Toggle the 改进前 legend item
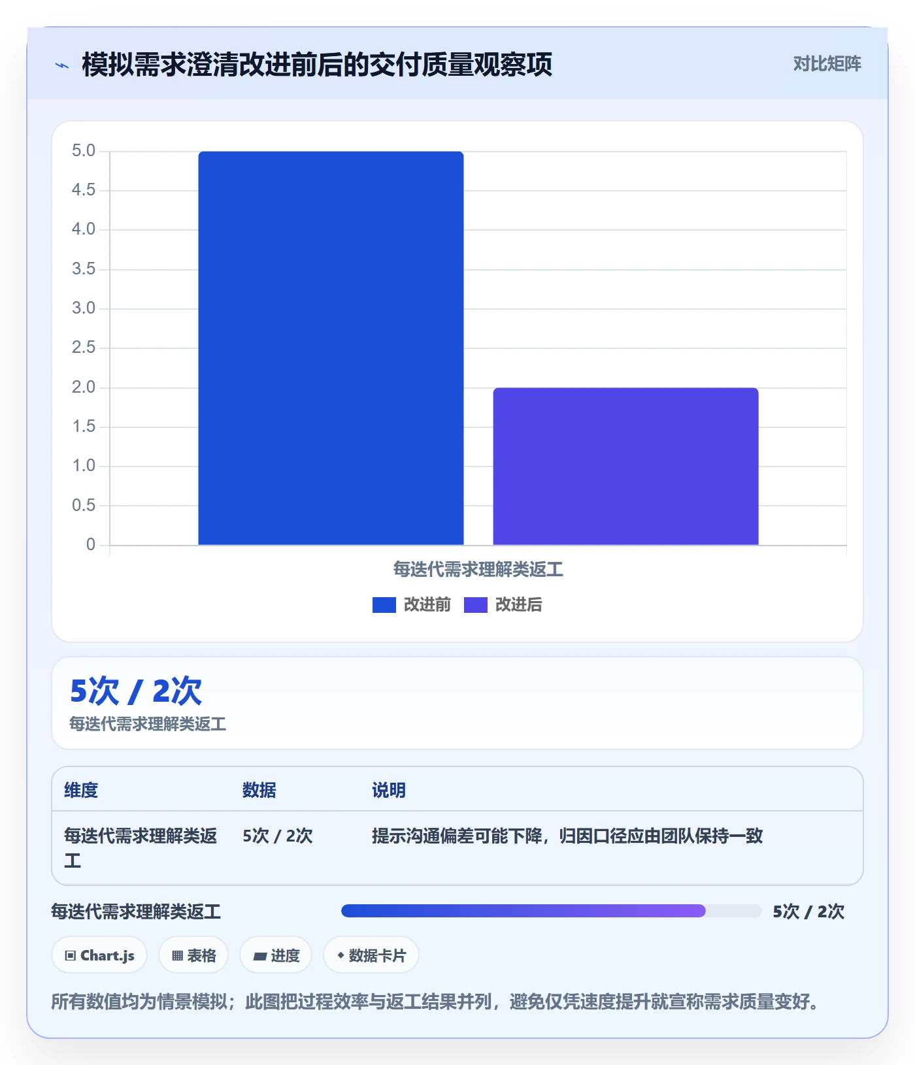The width and height of the screenshot is (915, 1065). (412, 605)
